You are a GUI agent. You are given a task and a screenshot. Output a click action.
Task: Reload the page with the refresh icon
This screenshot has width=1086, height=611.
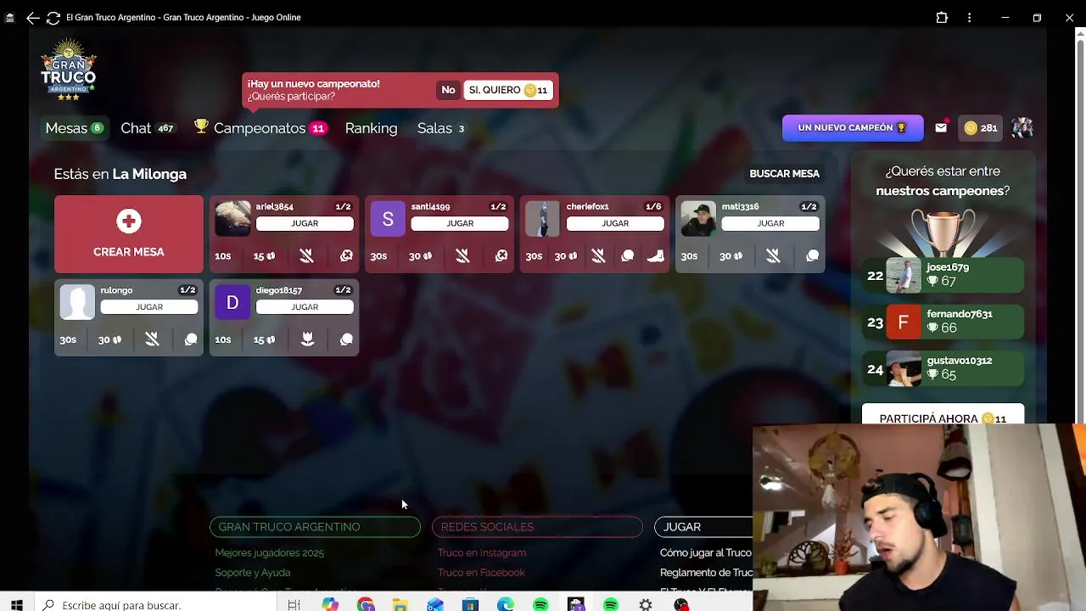(53, 17)
